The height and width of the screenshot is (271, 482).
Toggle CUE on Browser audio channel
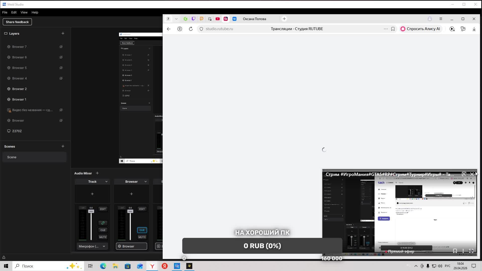click(x=142, y=230)
